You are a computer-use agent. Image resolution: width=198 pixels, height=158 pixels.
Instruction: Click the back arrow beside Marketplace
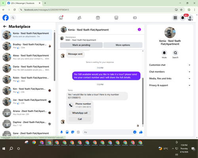(x=5, y=26)
